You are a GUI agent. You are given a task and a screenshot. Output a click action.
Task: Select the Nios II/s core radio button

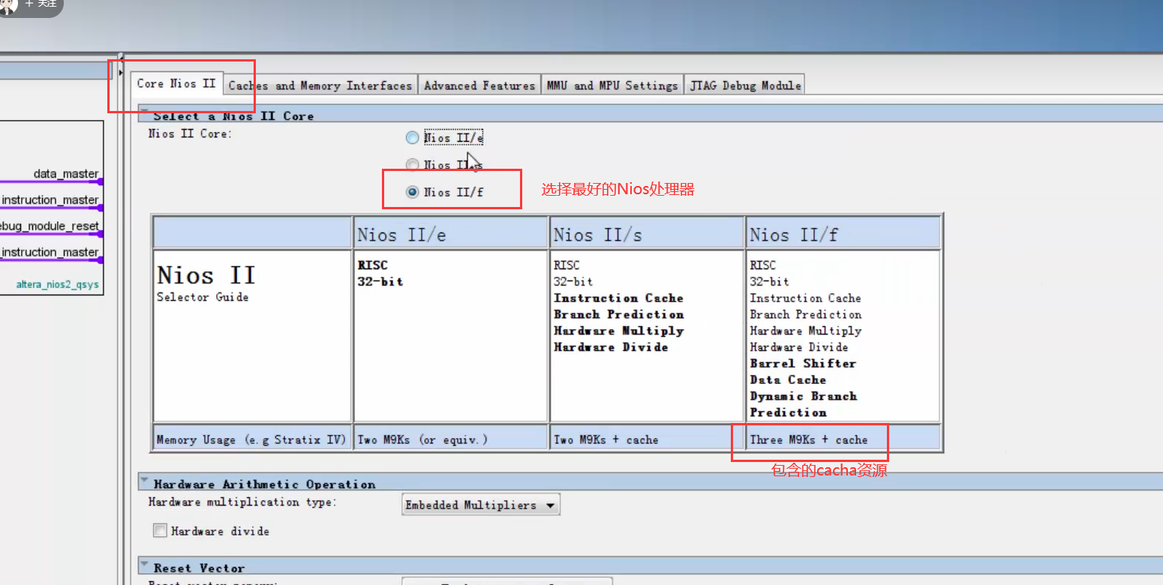(412, 165)
